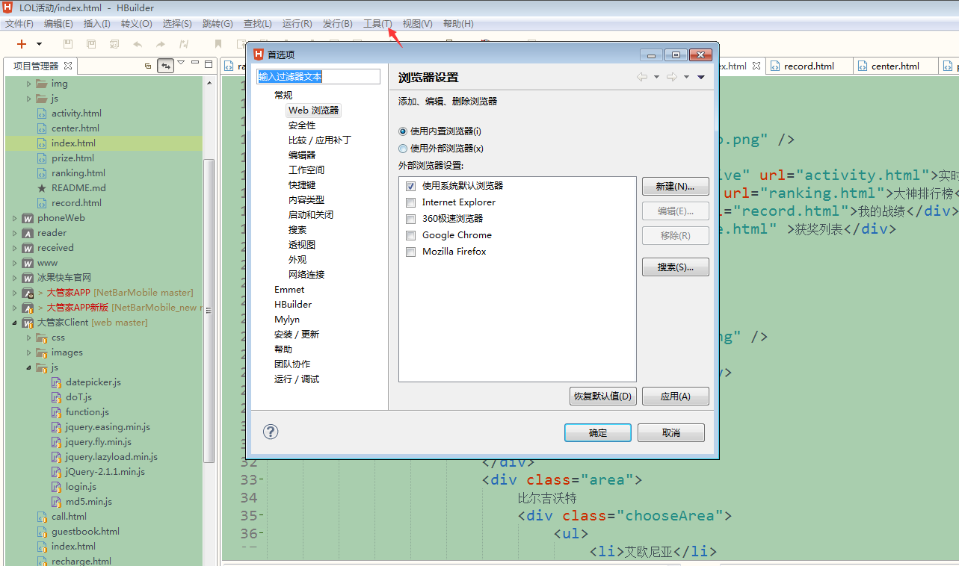Select 快捷键 in preferences tree
Viewport: 959px width, 566px height.
[x=302, y=185]
